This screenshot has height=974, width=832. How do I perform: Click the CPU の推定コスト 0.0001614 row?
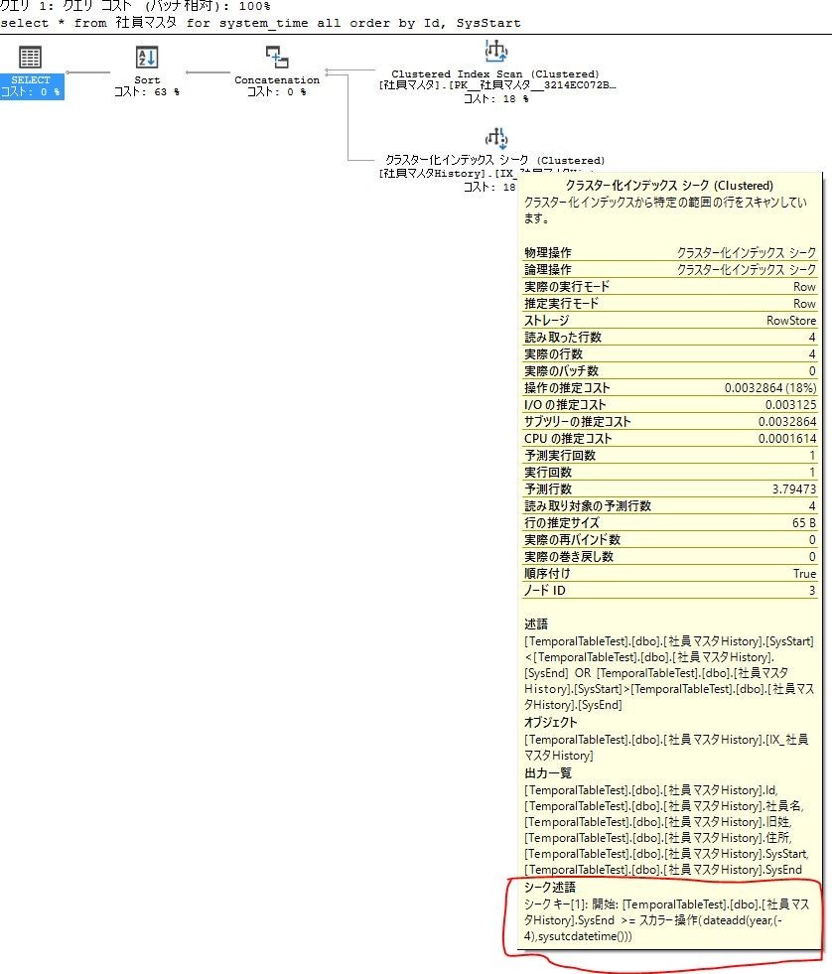pos(670,439)
